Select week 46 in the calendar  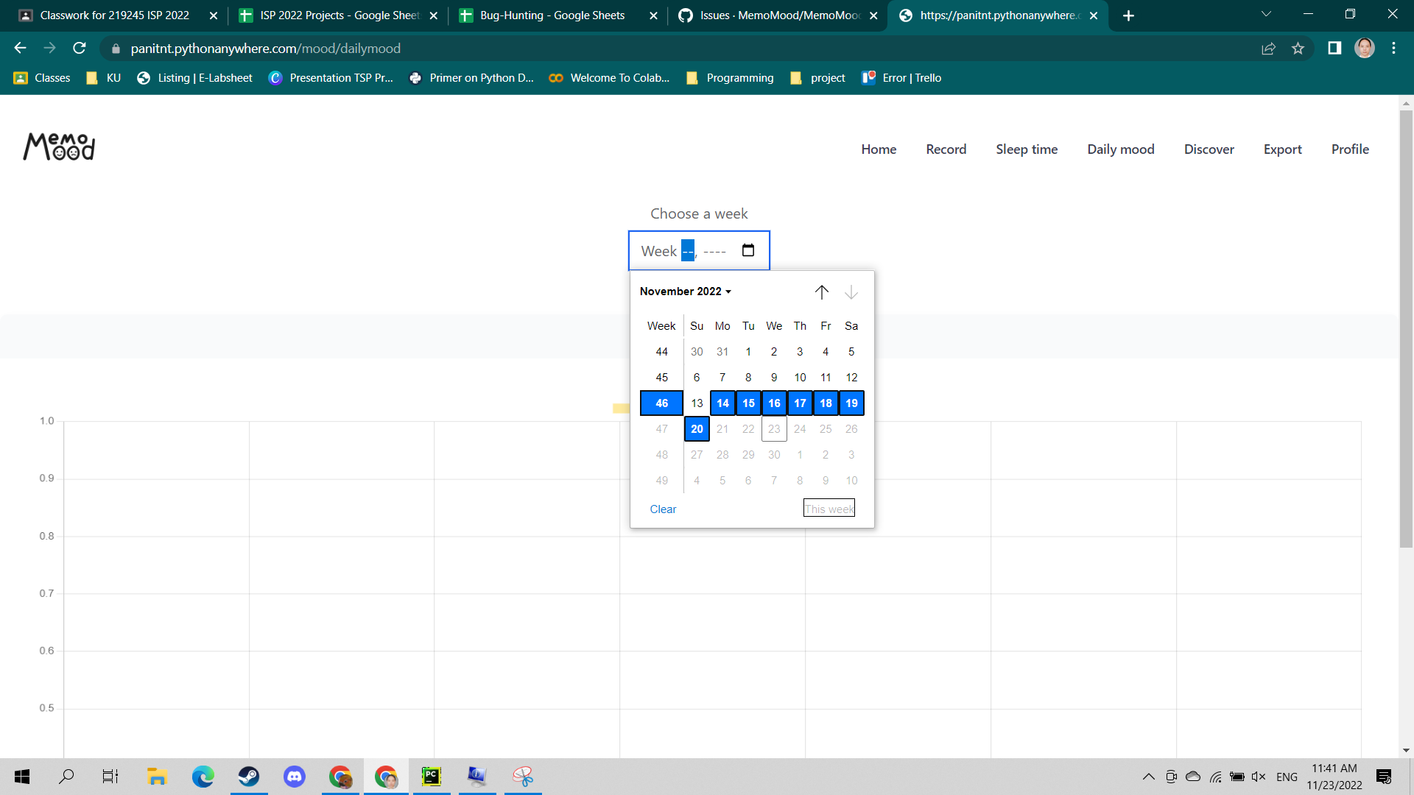click(661, 403)
